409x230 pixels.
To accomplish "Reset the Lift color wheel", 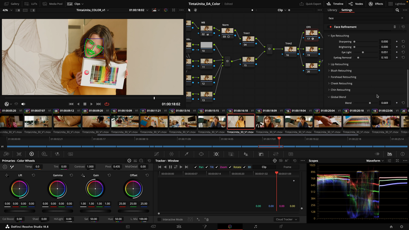I will pos(33,175).
